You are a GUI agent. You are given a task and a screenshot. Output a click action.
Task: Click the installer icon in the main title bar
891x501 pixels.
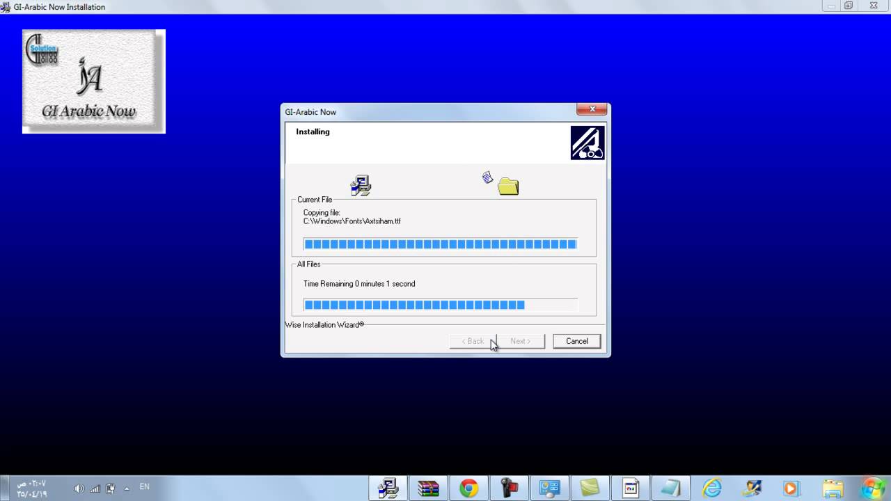(6, 6)
